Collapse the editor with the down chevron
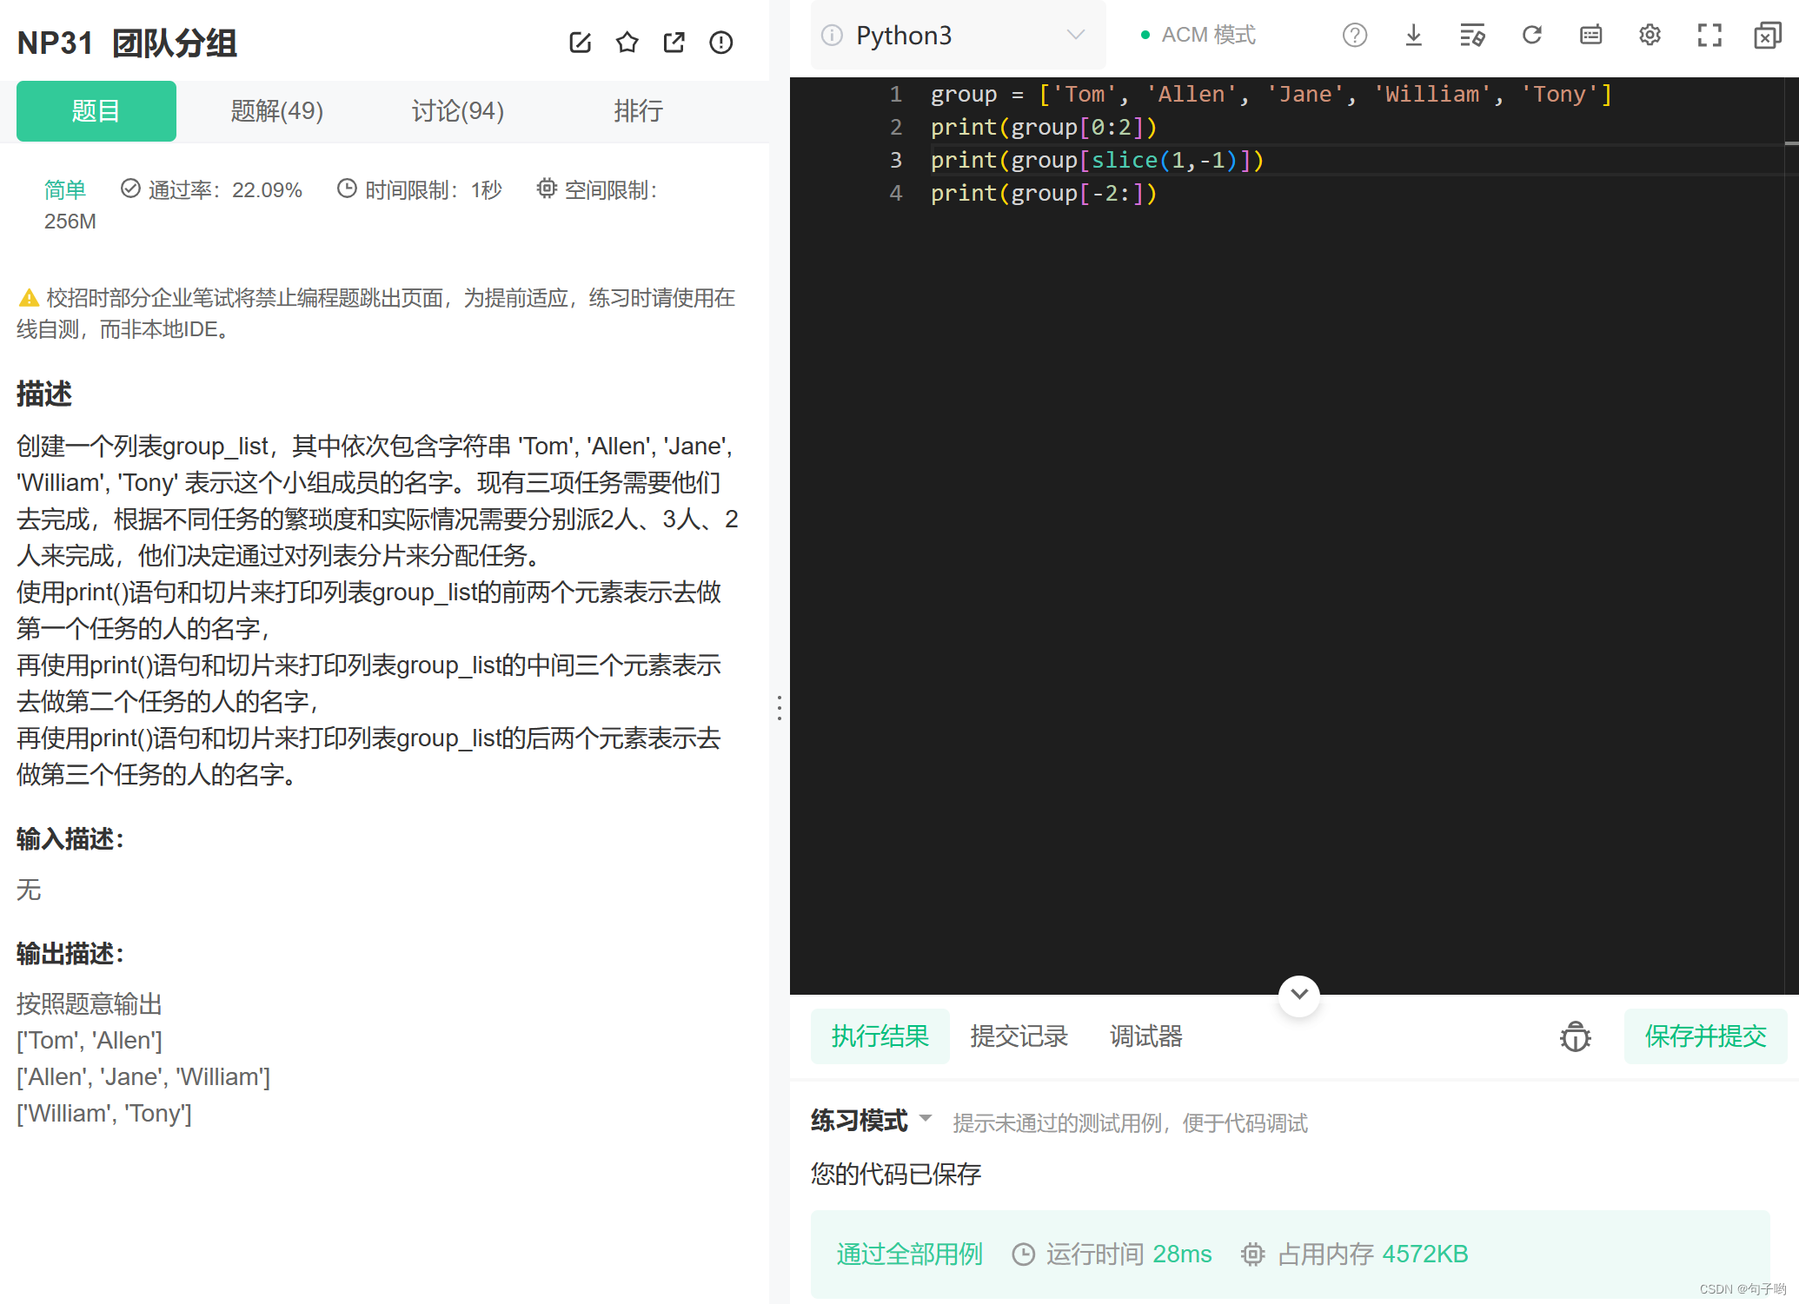The height and width of the screenshot is (1304, 1799). click(x=1298, y=996)
